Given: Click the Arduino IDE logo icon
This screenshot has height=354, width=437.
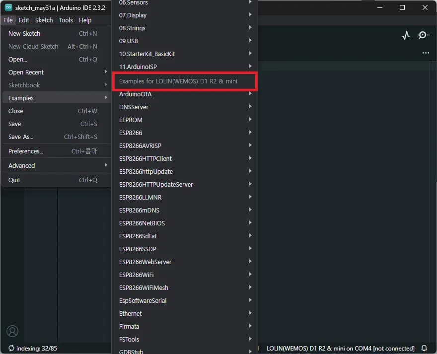Looking at the screenshot, I should (x=8, y=7).
